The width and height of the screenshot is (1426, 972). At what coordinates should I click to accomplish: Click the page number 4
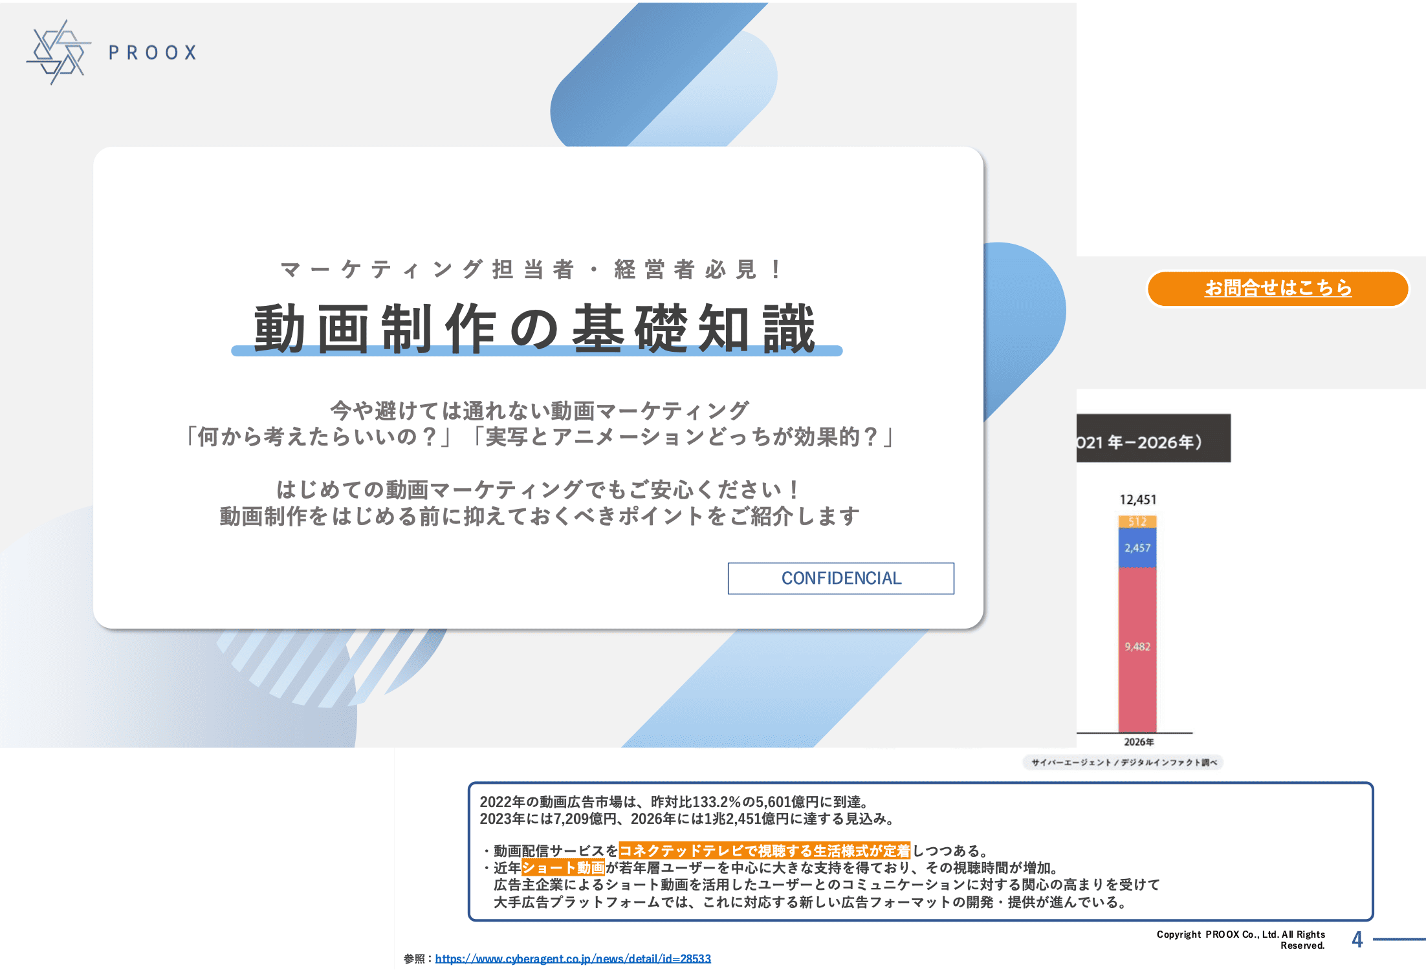click(x=1357, y=940)
